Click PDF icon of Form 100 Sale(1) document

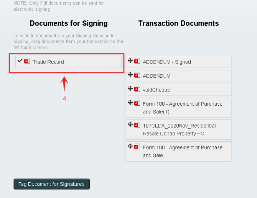[137, 103]
